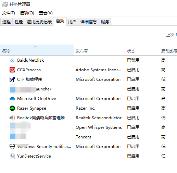
Task: Switch to the 进程 tab
Action: point(7,22)
